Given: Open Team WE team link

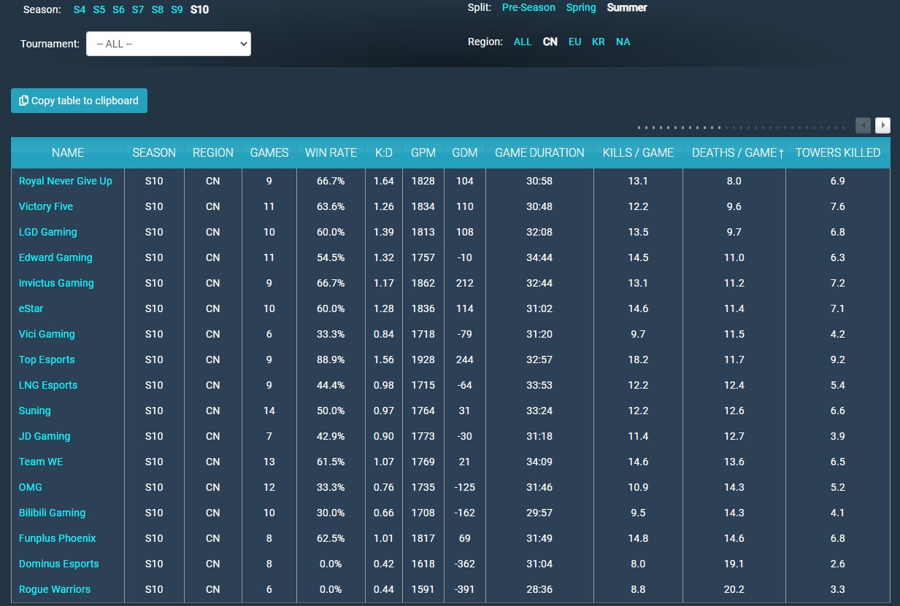Looking at the screenshot, I should click(x=42, y=462).
